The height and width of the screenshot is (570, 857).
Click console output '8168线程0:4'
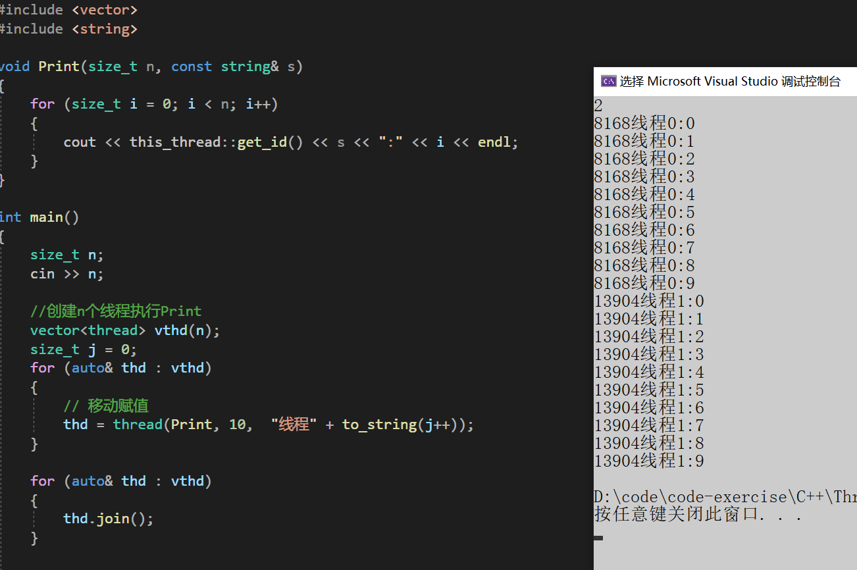pos(644,195)
